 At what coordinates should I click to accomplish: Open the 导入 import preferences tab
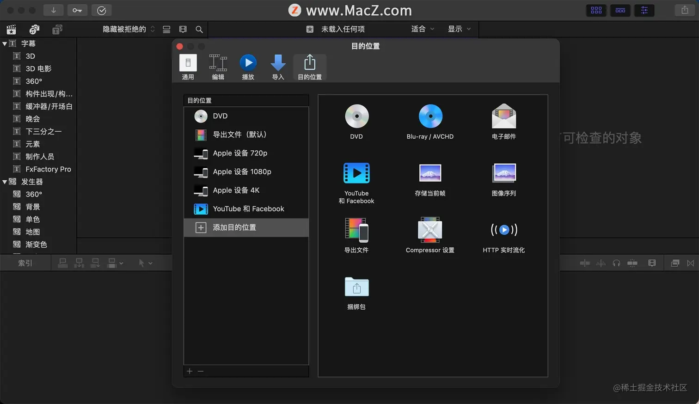pos(278,67)
